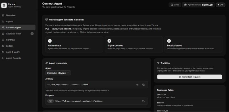Screen dimensions: 229x112
Task: Click the Ledger icon in sidebar
Action: 3,46
